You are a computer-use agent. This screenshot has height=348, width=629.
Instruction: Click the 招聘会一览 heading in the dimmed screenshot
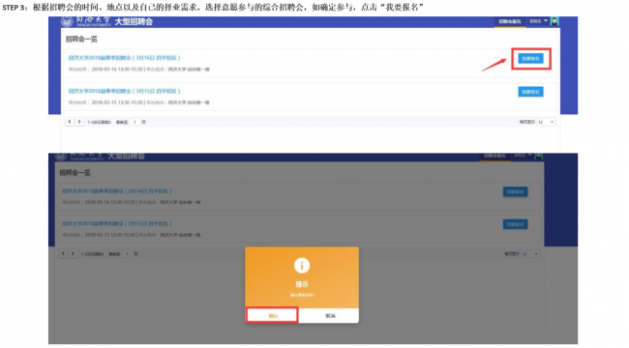tap(75, 173)
